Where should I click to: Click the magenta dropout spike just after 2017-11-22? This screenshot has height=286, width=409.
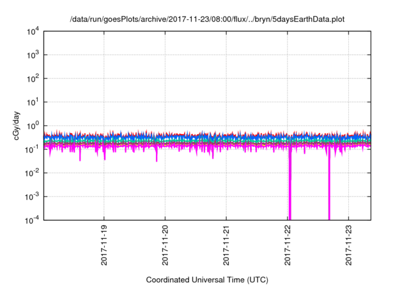289,185
